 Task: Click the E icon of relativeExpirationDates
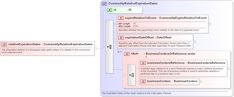click(4, 44)
